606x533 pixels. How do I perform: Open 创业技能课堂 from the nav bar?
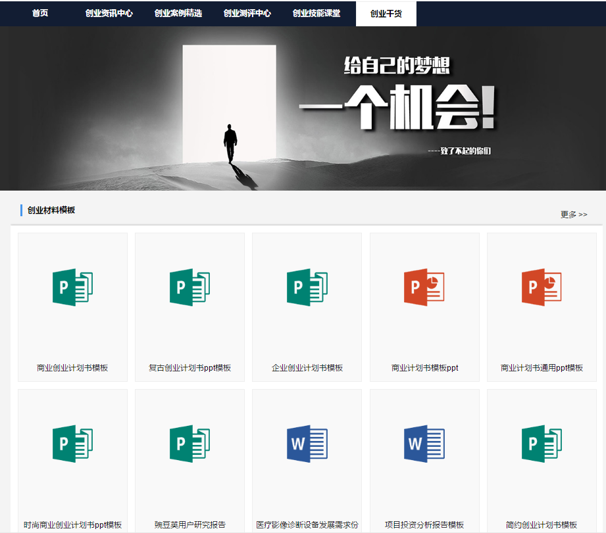pos(316,13)
